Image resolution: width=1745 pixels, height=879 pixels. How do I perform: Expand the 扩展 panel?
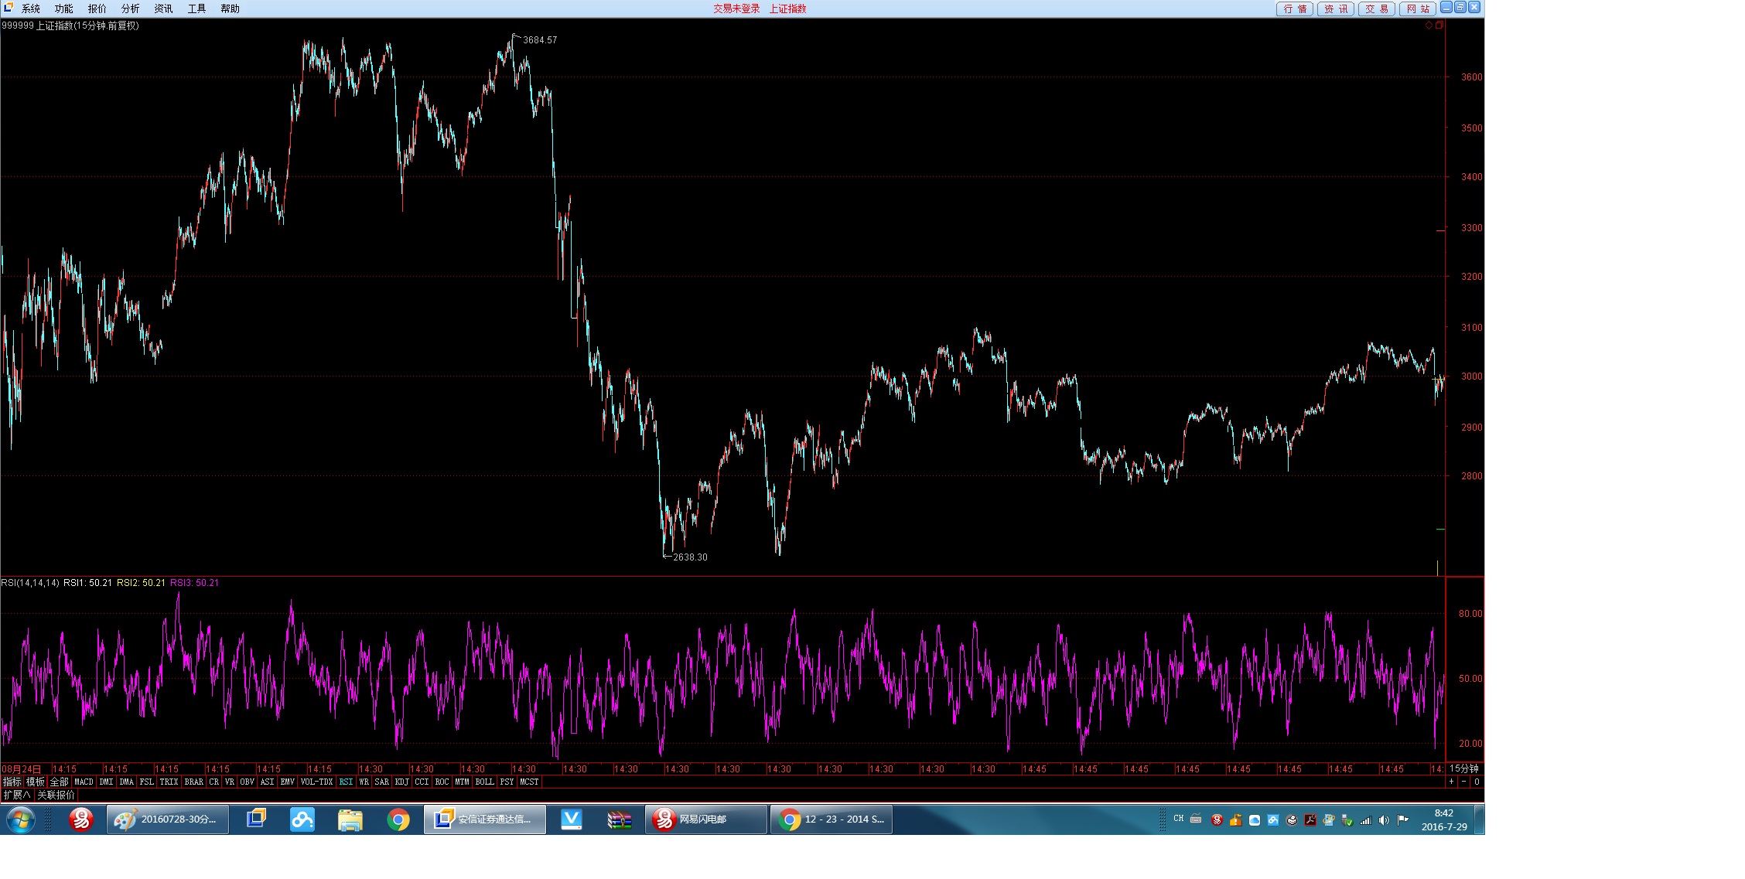[17, 795]
